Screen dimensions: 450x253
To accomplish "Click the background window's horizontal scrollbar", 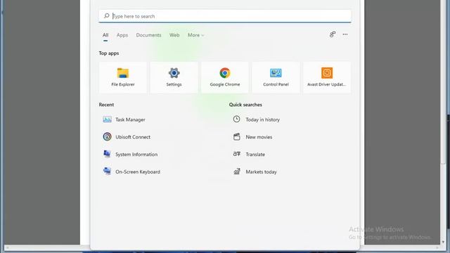I will 222,247.
